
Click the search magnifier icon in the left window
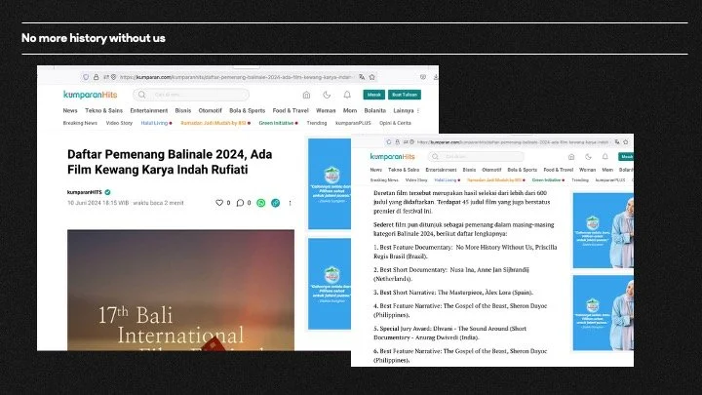click(x=142, y=95)
